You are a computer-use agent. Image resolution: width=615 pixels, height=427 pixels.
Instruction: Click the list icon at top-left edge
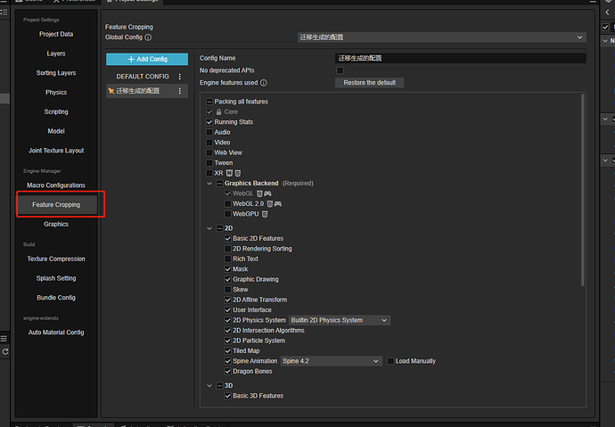[4, 12]
